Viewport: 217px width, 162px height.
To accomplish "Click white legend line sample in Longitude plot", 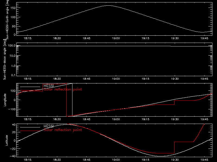I will point(30,87).
